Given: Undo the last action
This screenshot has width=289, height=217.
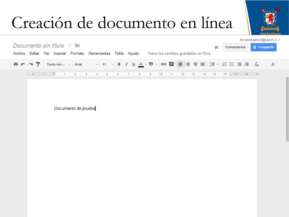Looking at the screenshot, I should tap(23, 64).
